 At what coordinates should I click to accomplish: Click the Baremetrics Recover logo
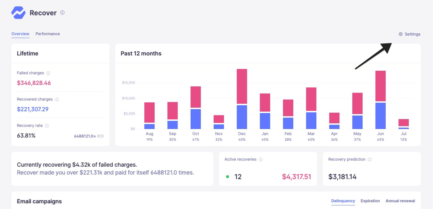tap(18, 13)
